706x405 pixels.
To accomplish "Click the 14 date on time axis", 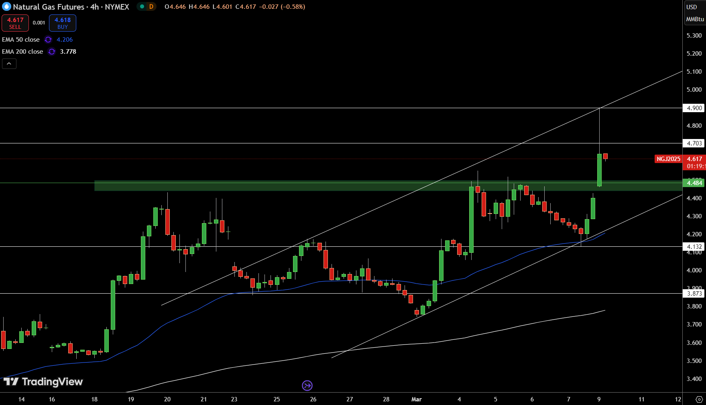I will coord(21,399).
